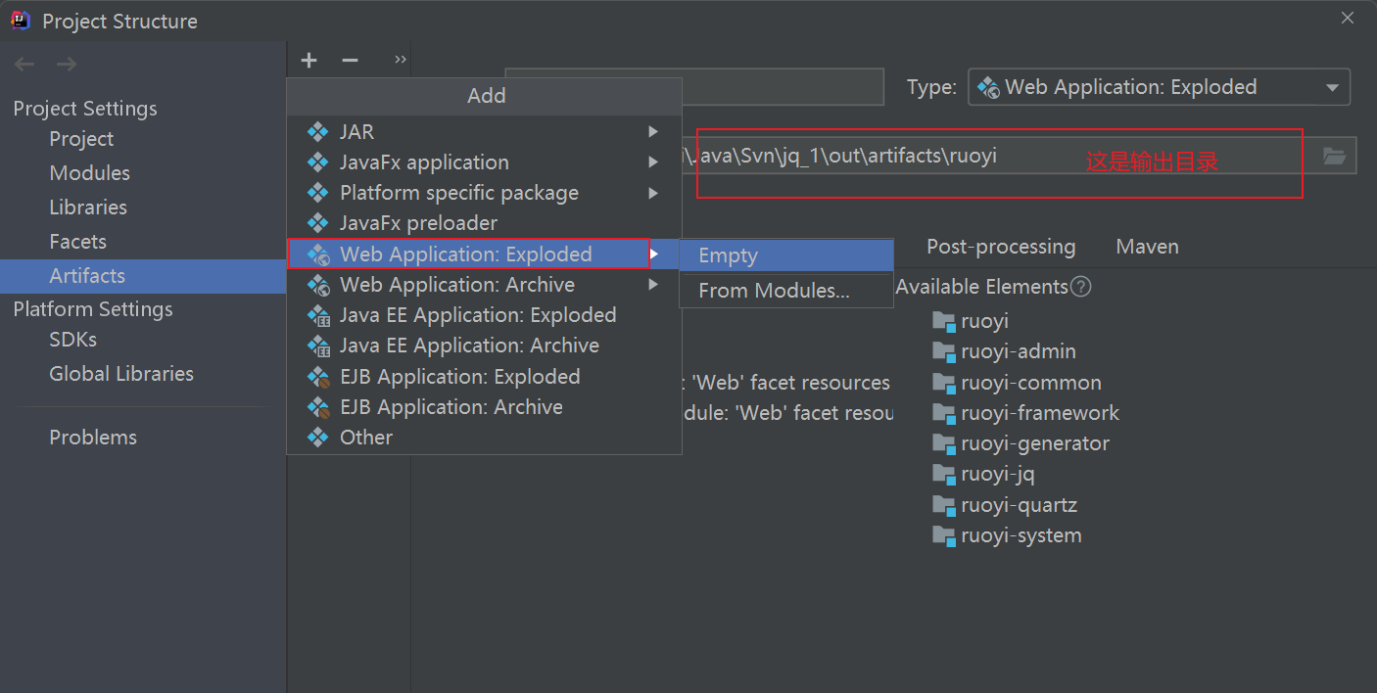Expand the JAR submenu arrow
1377x693 pixels.
click(653, 131)
